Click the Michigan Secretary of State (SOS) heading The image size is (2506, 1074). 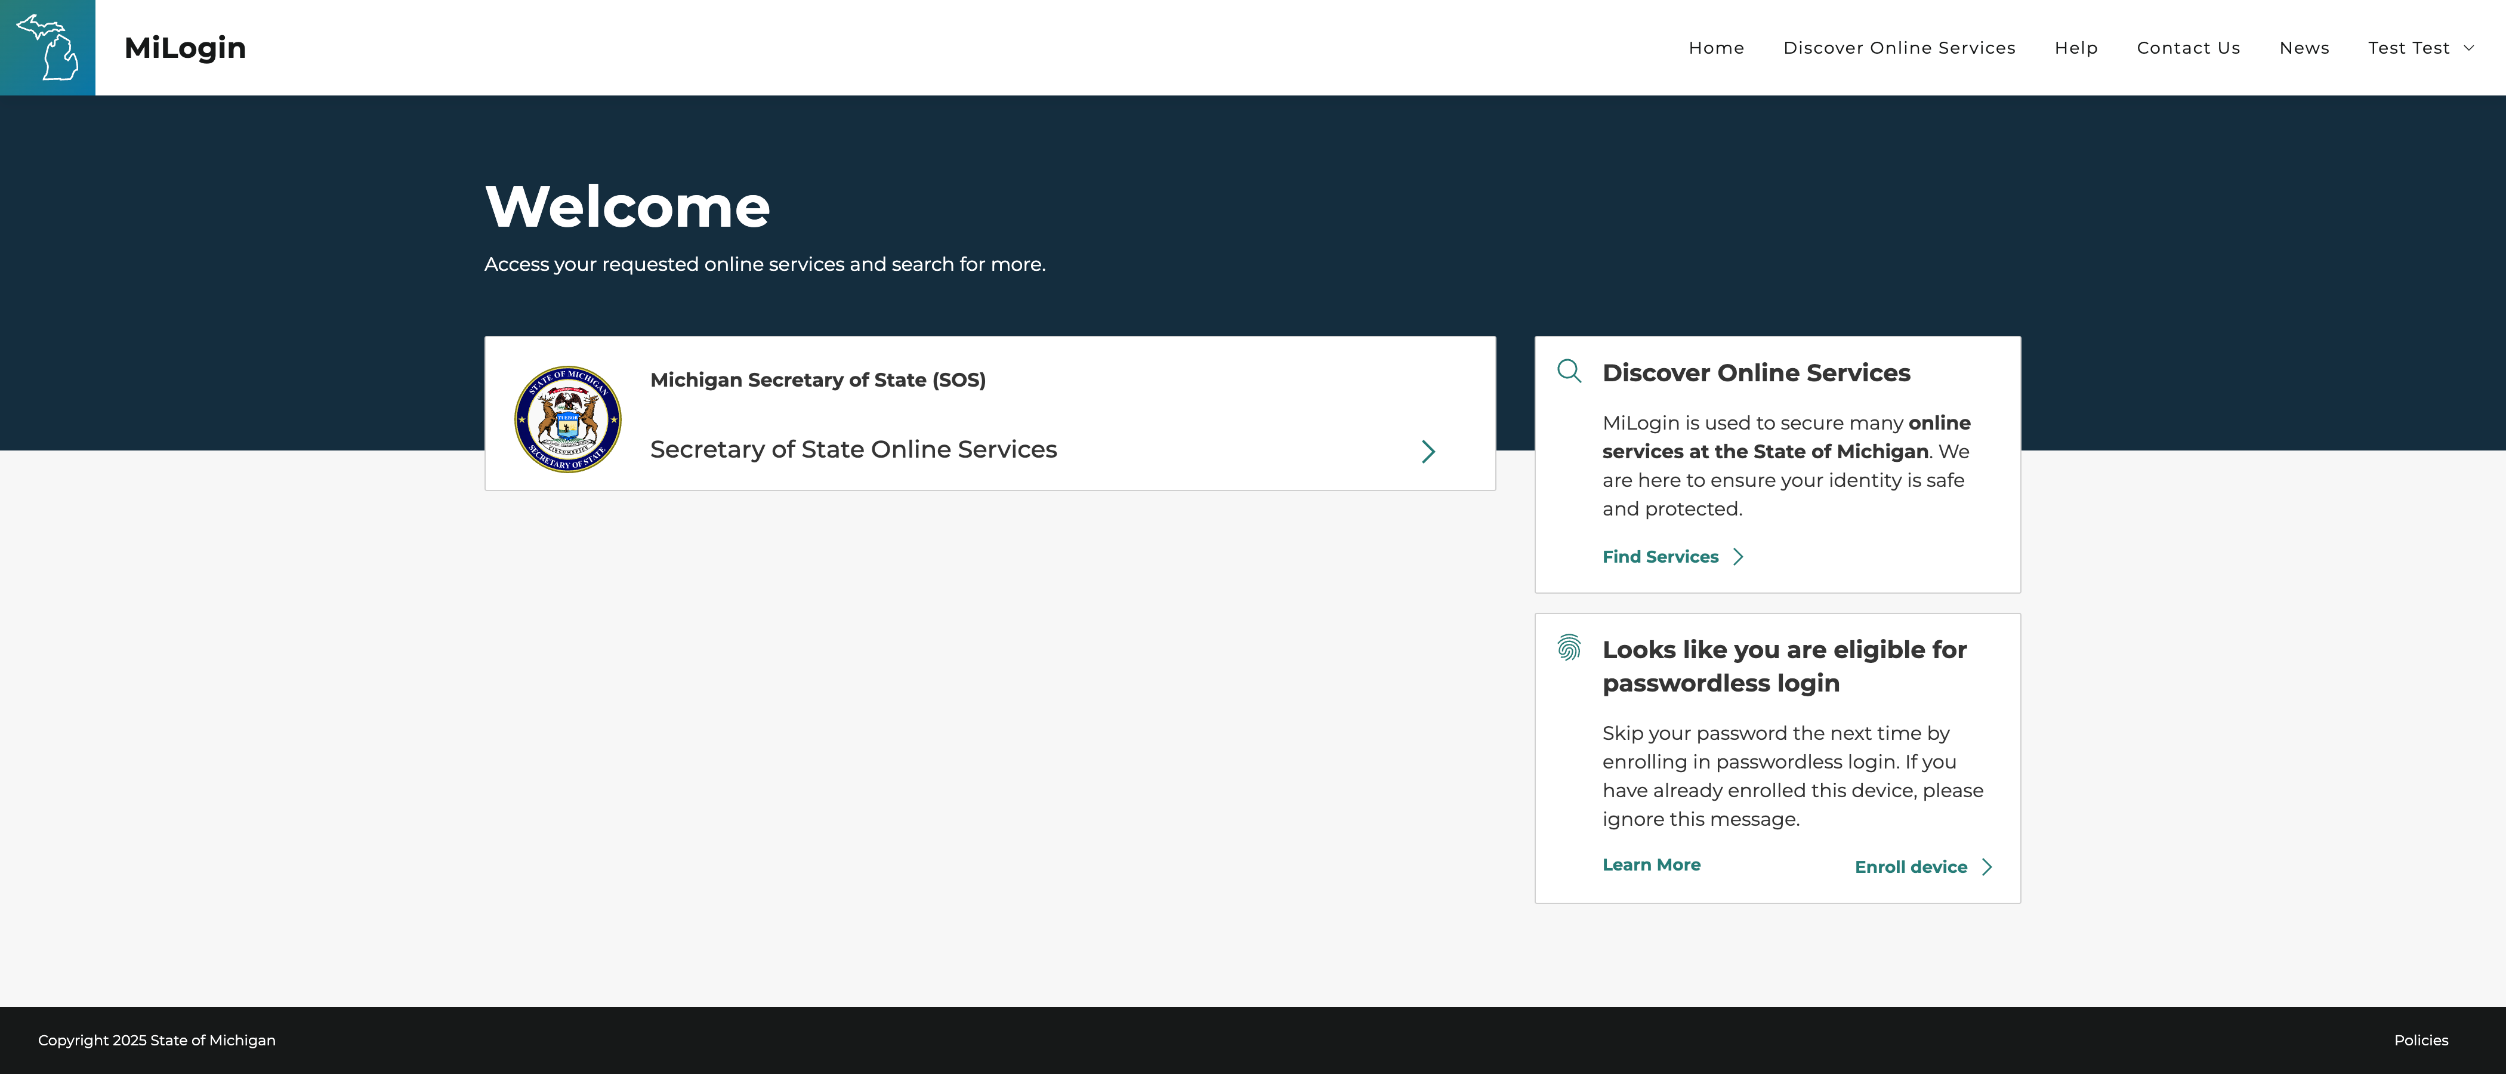(818, 381)
